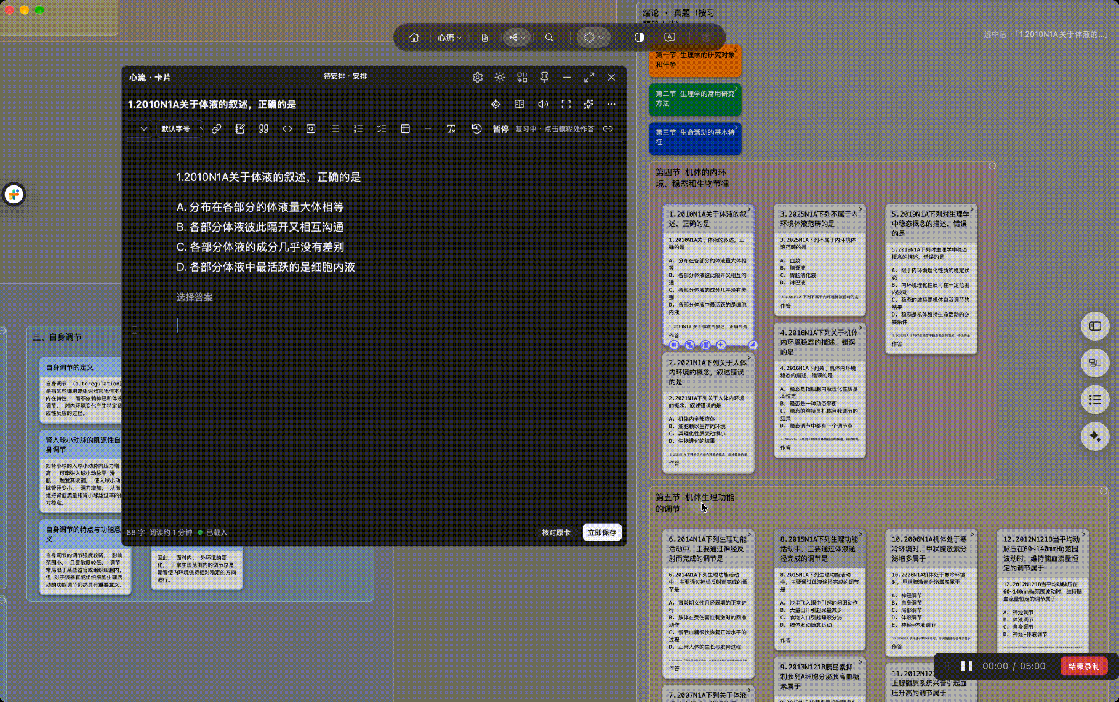Toggle read-aloud speaker icon

(543, 104)
